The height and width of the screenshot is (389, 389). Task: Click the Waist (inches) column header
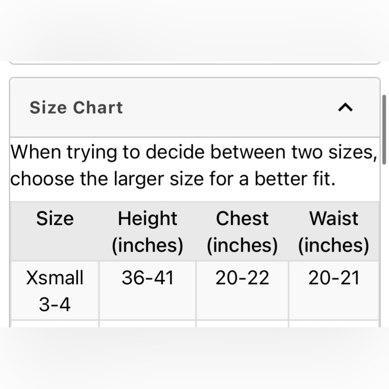[x=334, y=232]
